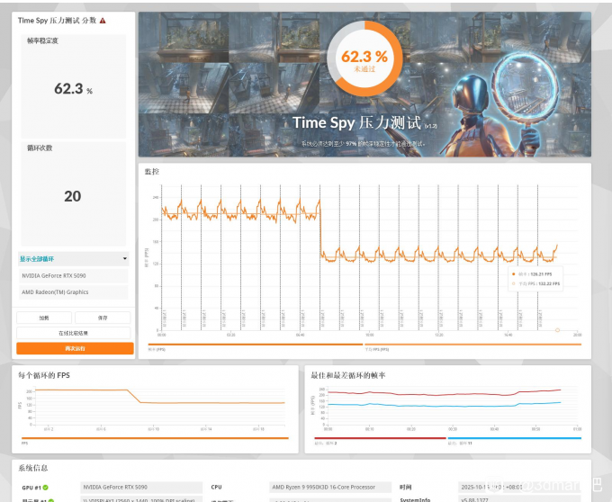Click the green check icon next to GPU #1

click(46, 488)
